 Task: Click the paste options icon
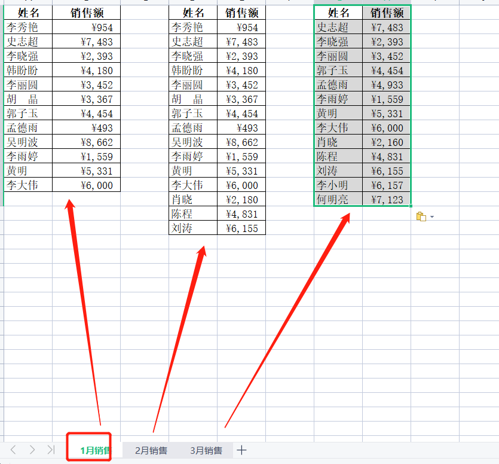(421, 216)
